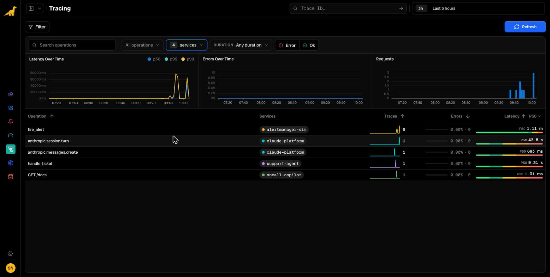
Task: Open the alerts bell icon in sidebar
Action: (x=11, y=122)
